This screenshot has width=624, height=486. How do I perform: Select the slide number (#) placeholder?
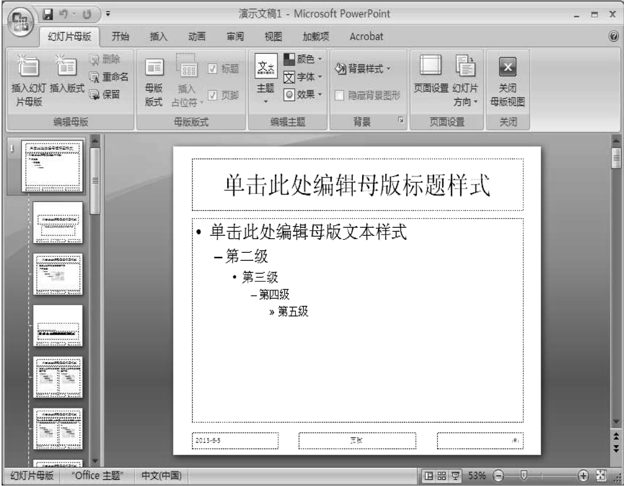click(x=480, y=441)
